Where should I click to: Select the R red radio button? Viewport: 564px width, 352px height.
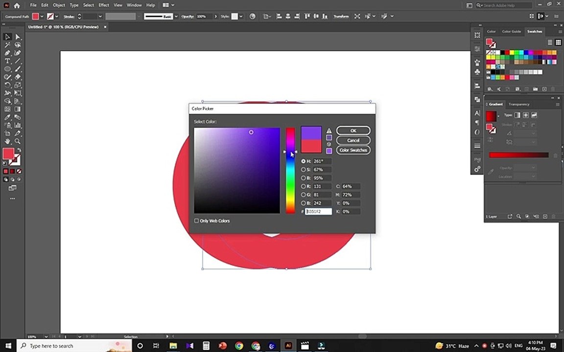pos(303,186)
